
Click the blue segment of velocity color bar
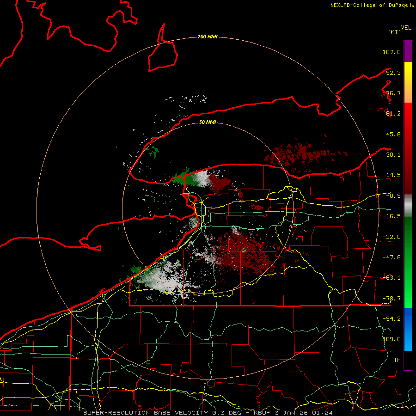pos(408,330)
